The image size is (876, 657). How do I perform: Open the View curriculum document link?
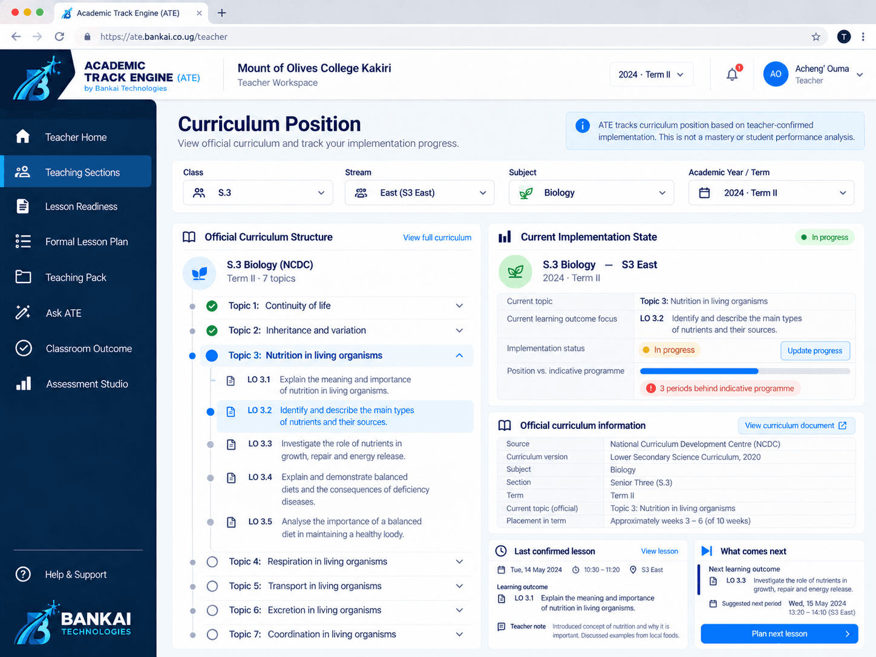(796, 426)
